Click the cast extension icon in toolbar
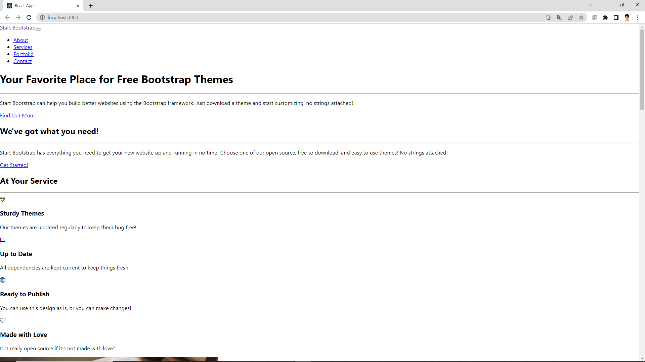This screenshot has width=645, height=362. point(595,17)
